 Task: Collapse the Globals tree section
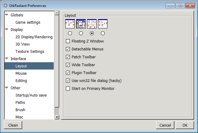(x=7, y=15)
